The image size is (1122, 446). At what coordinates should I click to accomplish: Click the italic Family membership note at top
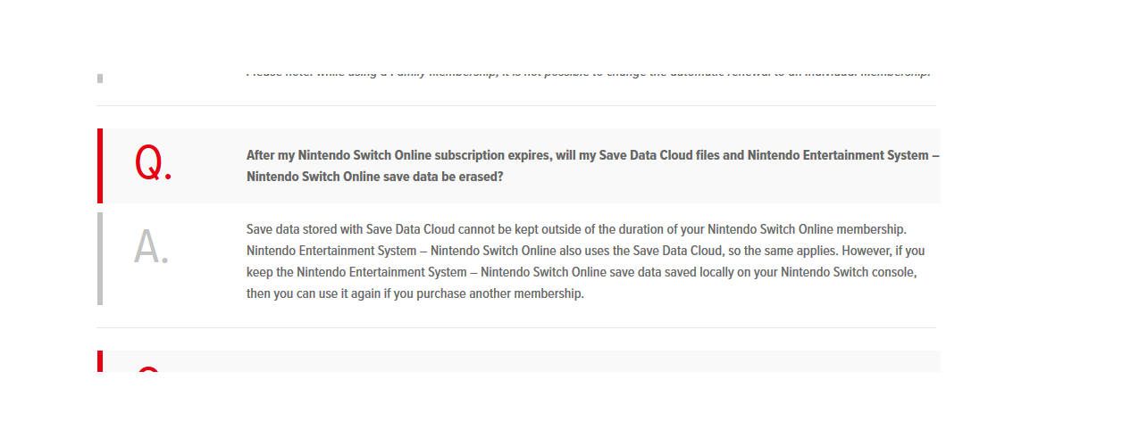(x=588, y=73)
